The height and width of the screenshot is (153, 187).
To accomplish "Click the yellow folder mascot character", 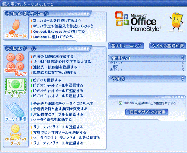I will [177, 22].
